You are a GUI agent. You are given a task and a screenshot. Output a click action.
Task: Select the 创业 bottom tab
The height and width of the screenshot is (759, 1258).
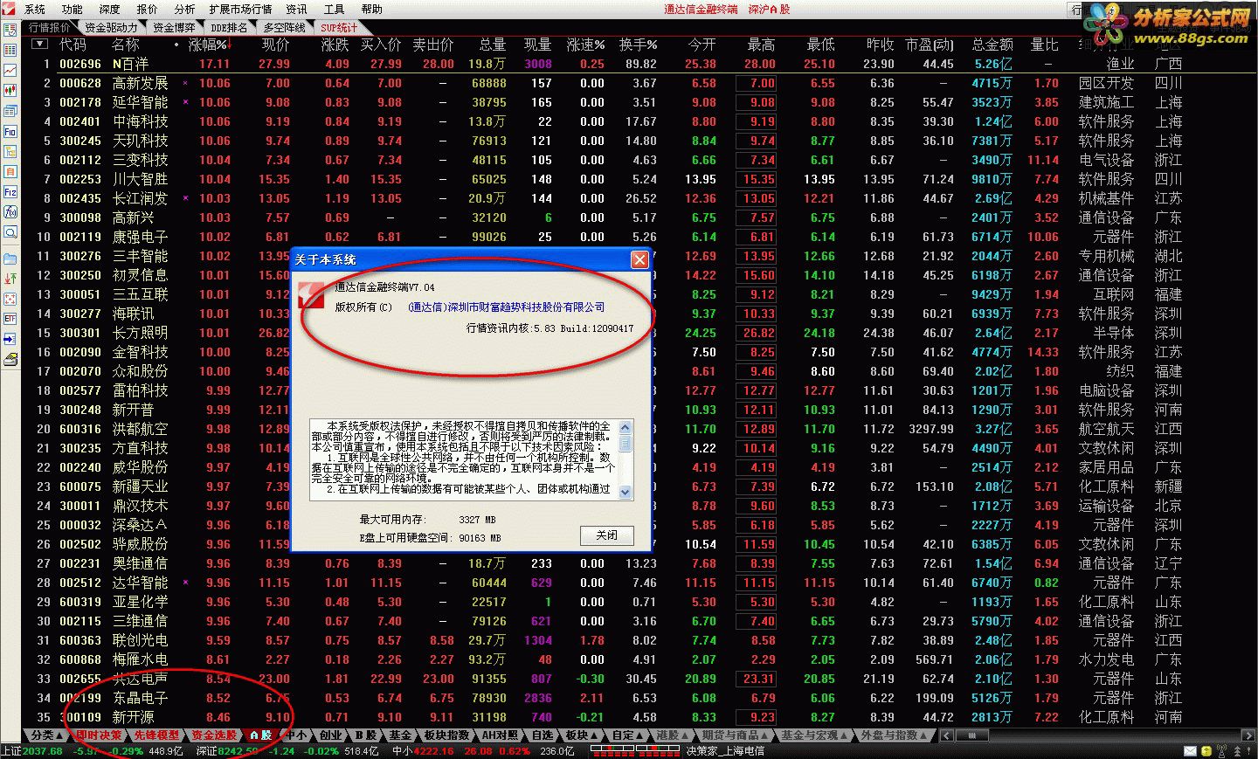tap(330, 735)
